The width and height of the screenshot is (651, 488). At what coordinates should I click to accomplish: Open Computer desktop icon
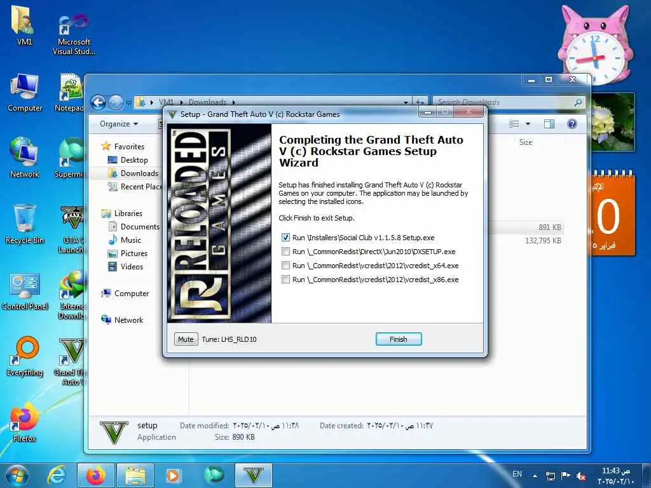25,92
